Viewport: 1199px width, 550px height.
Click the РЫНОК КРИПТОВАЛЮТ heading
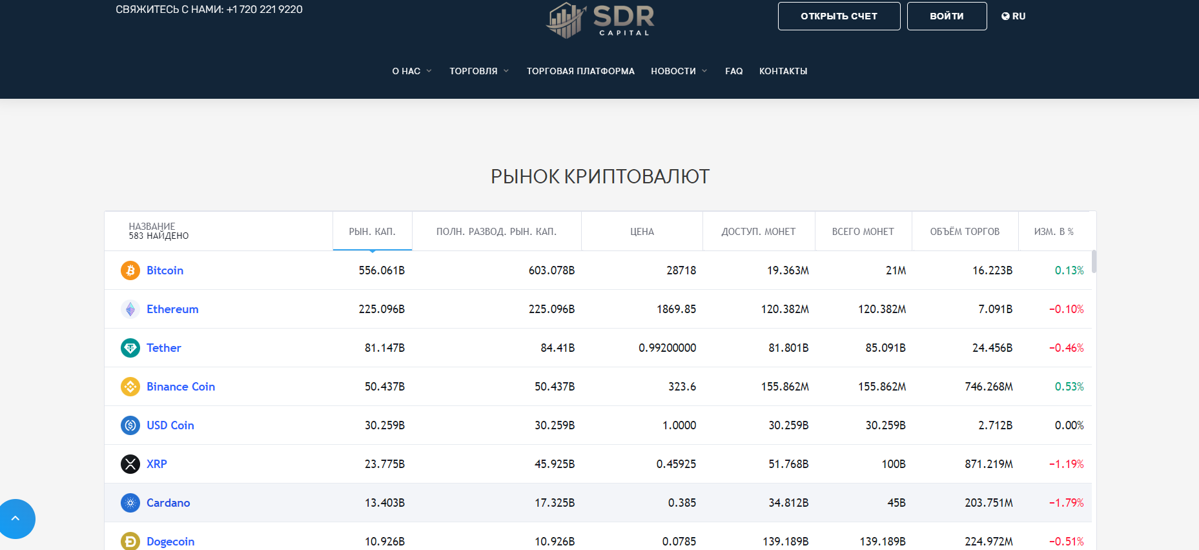[x=600, y=176]
